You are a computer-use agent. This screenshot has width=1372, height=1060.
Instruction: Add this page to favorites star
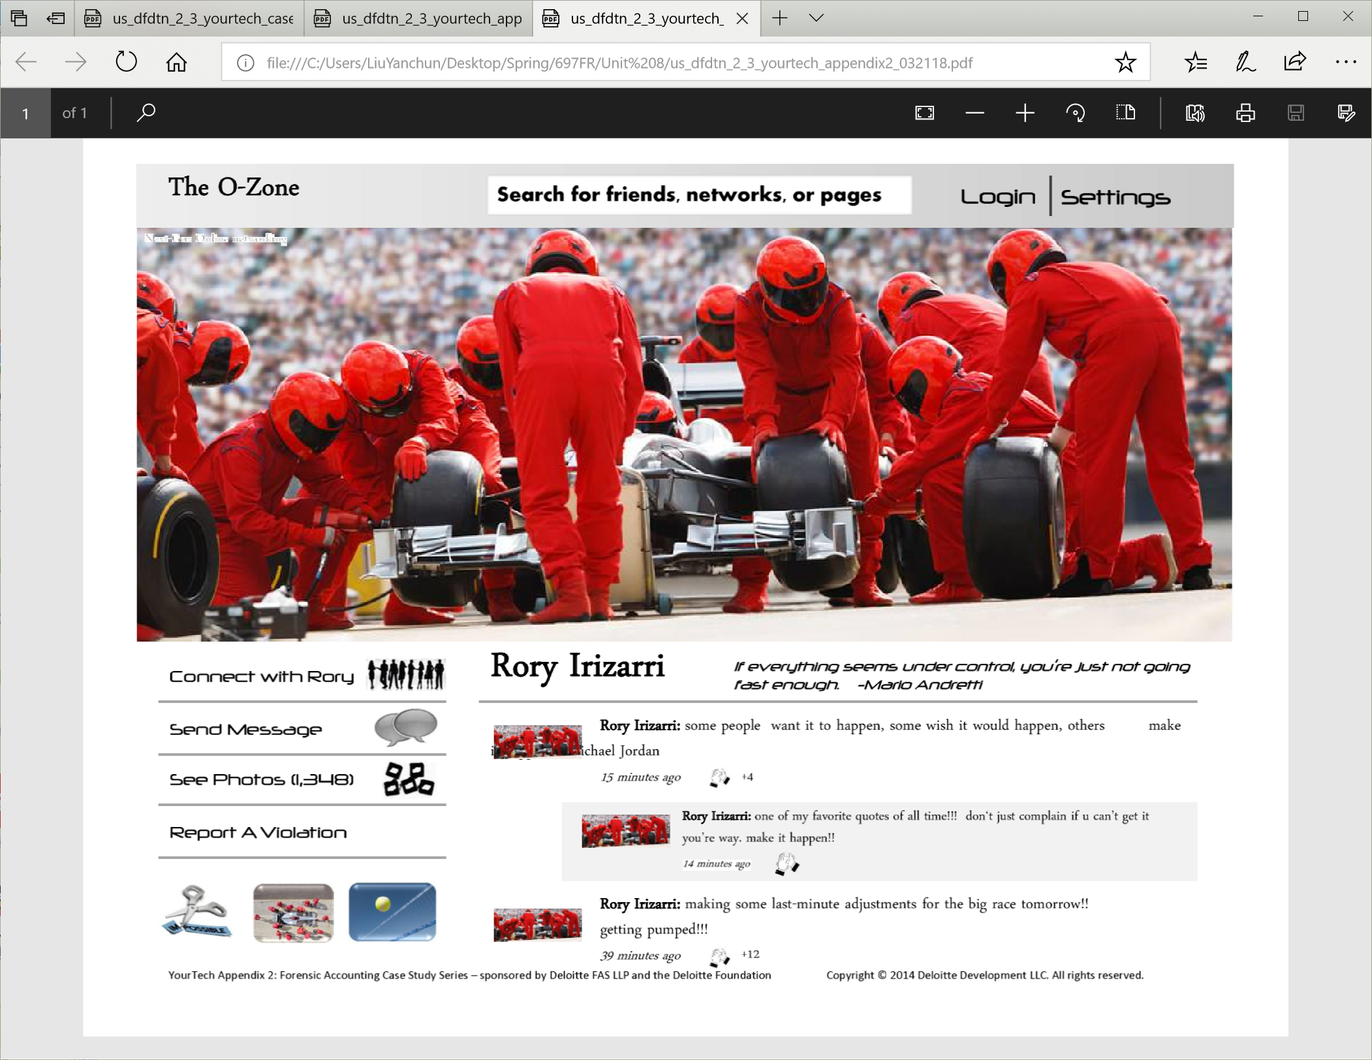point(1125,62)
